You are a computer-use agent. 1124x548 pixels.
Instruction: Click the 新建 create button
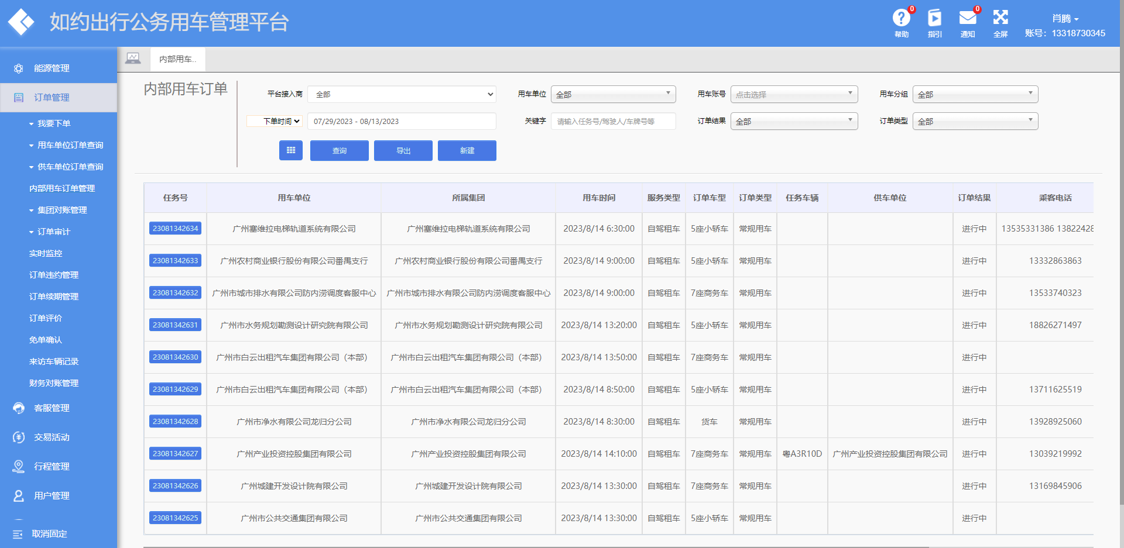[x=467, y=150]
